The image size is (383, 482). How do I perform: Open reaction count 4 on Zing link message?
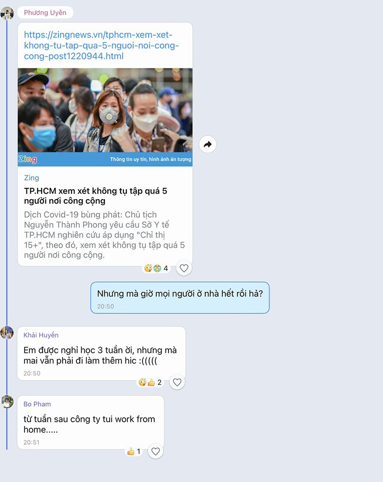[x=156, y=268]
